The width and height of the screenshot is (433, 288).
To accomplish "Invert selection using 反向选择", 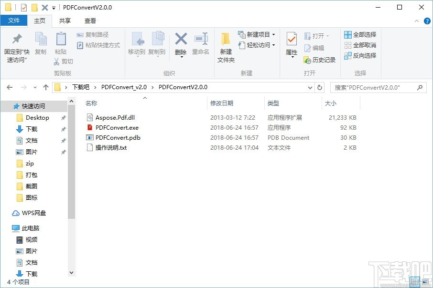I will (360, 56).
